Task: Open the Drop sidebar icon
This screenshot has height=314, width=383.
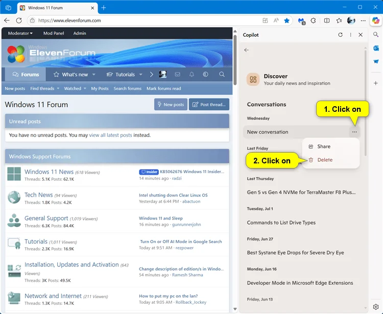Action: [376, 62]
